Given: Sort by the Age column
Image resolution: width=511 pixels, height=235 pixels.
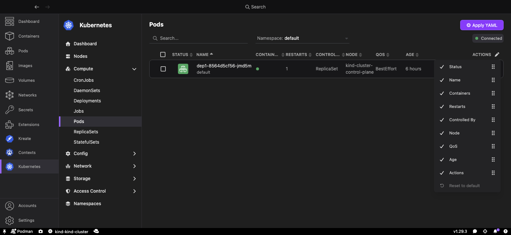Looking at the screenshot, I should (412, 55).
